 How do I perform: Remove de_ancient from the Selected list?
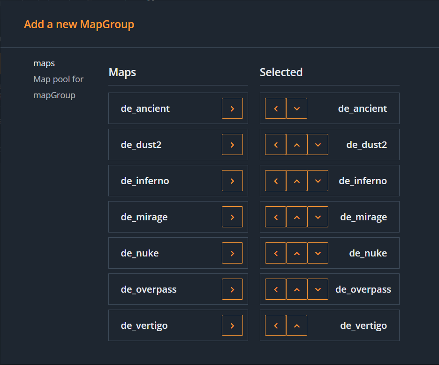(275, 109)
